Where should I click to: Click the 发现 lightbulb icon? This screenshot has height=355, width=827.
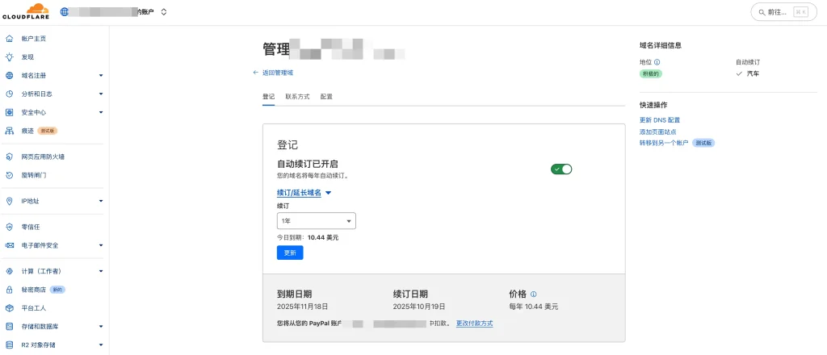(9, 57)
